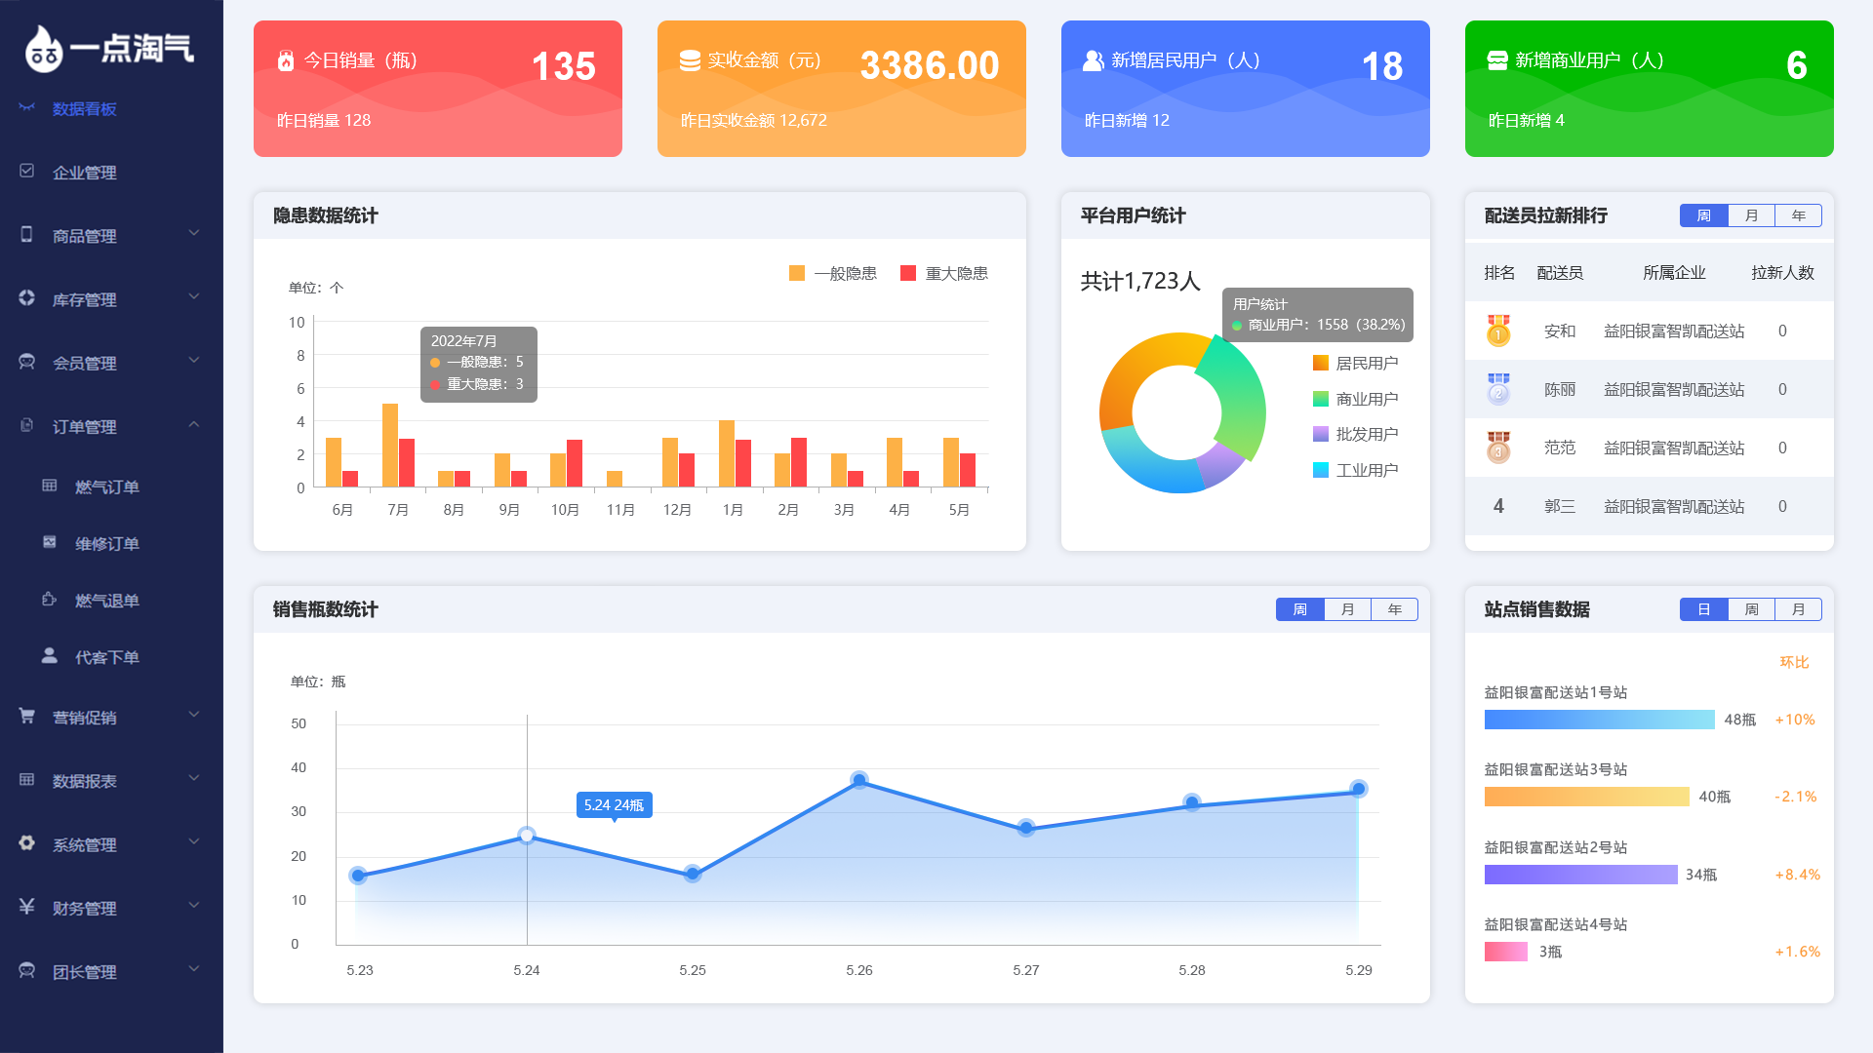This screenshot has width=1873, height=1053.
Task: Click the 商品管理 phone icon
Action: [26, 234]
